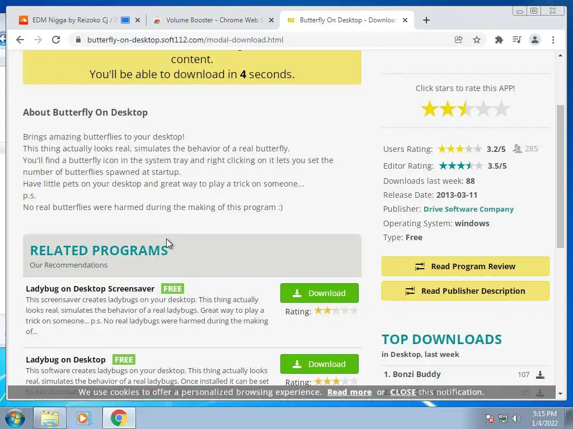Close the Volume Booster tab
Image resolution: width=573 pixels, height=429 pixels.
[271, 20]
